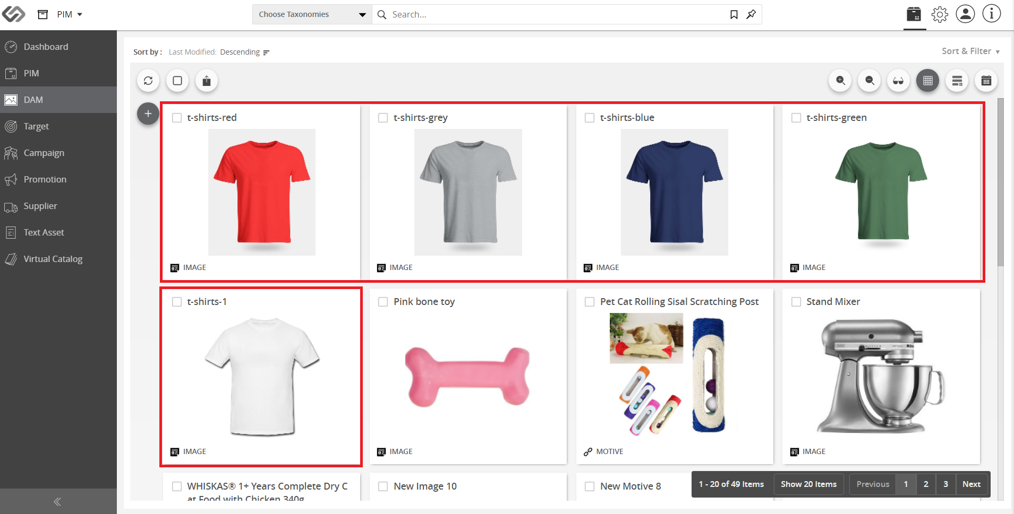Open Promotion in sidebar
The width and height of the screenshot is (1014, 514).
click(x=58, y=179)
